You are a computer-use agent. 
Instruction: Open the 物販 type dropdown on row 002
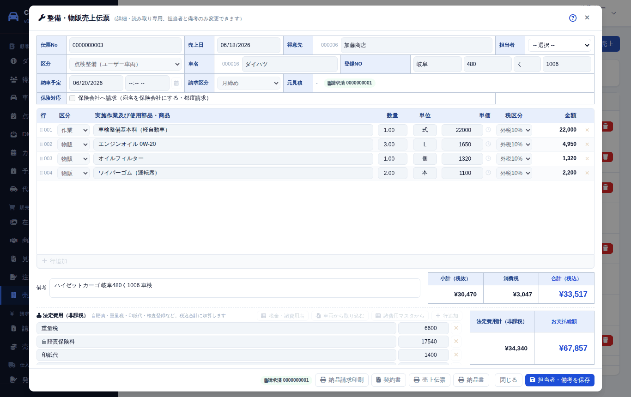pyautogui.click(x=73, y=144)
